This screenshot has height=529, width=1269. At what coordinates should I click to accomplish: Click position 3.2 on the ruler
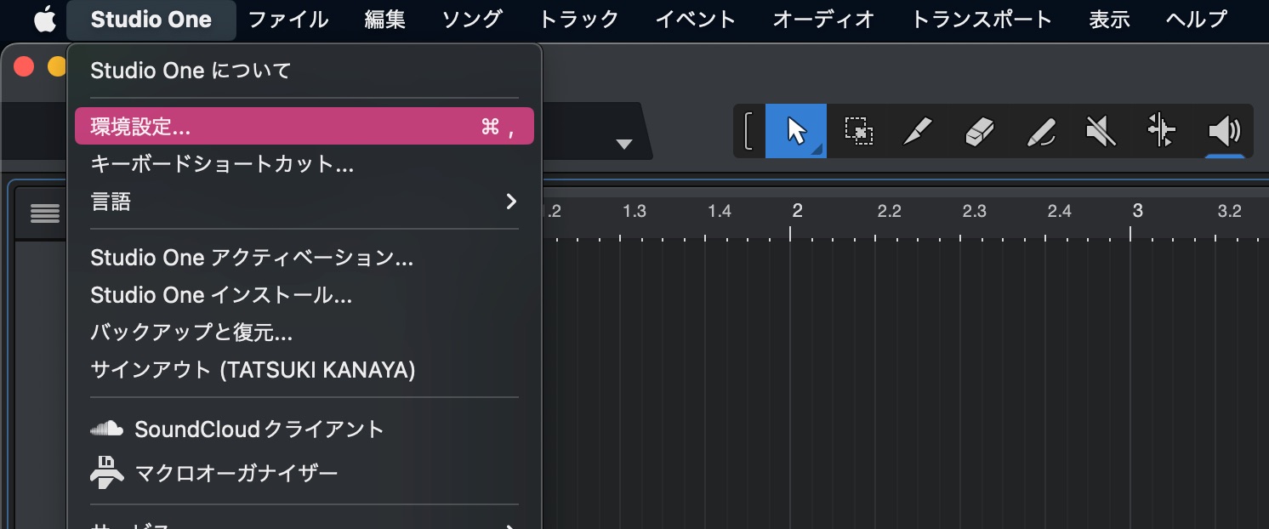(x=1229, y=211)
